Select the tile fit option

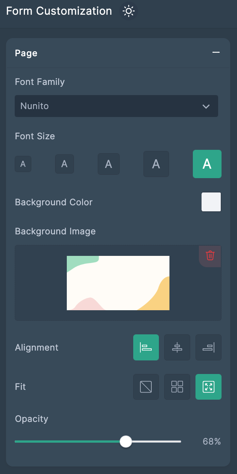177,386
